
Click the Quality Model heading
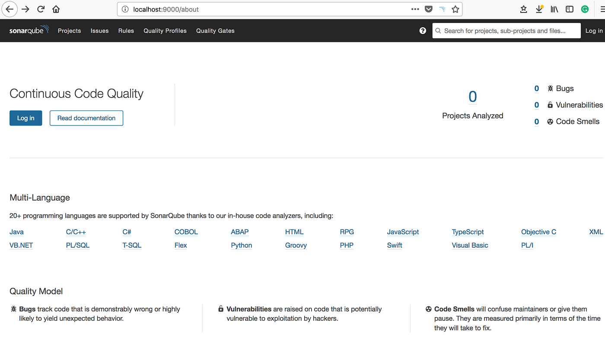tap(36, 291)
